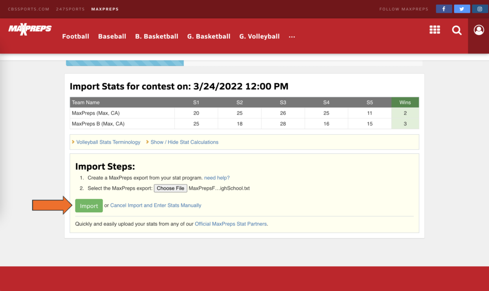Viewport: 489px width, 291px height.
Task: Open G. Volleyball section
Action: tap(259, 36)
